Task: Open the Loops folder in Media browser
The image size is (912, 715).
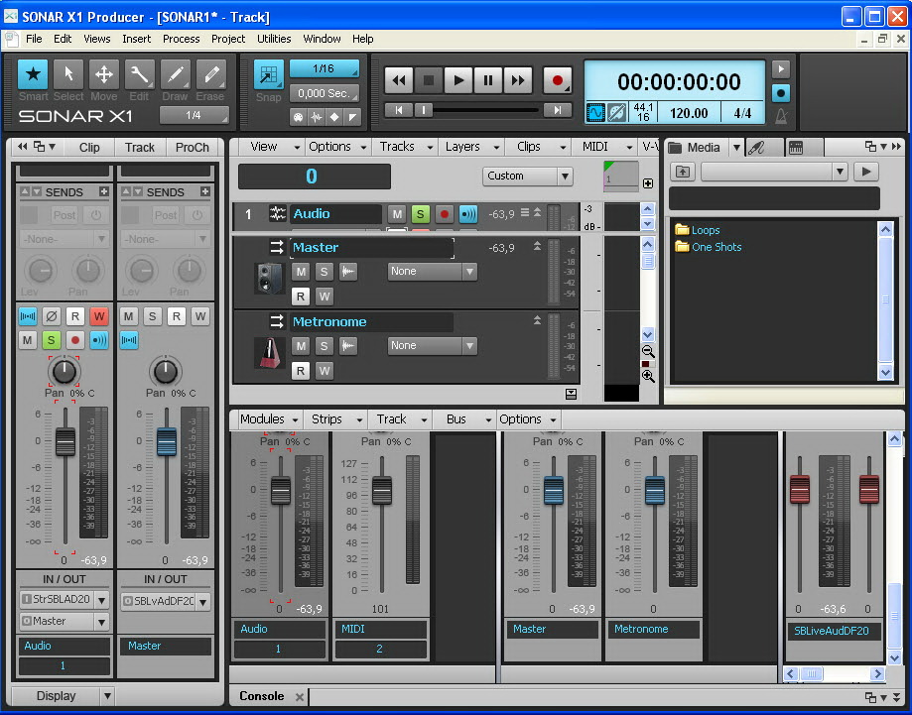Action: tap(698, 230)
